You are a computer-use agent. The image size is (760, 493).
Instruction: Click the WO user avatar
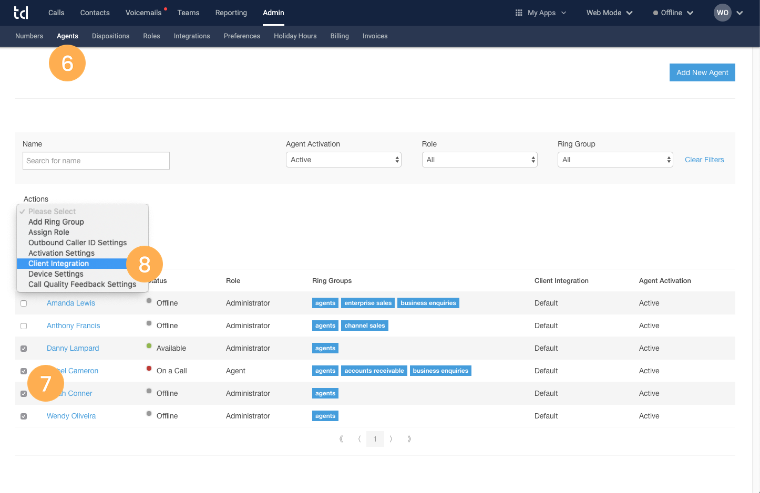(x=723, y=13)
